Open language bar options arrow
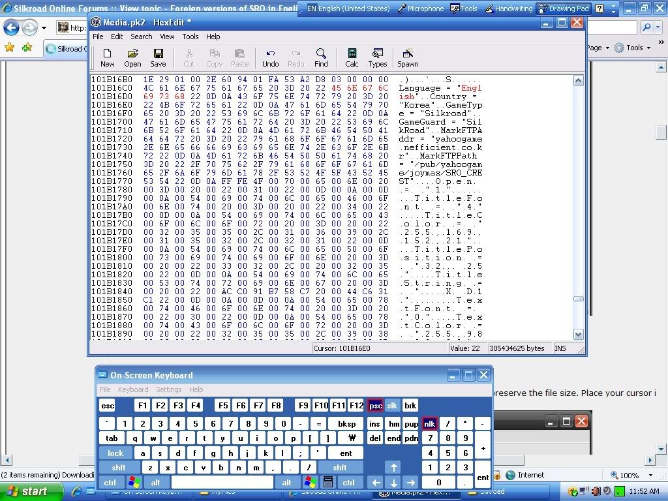 613,11
